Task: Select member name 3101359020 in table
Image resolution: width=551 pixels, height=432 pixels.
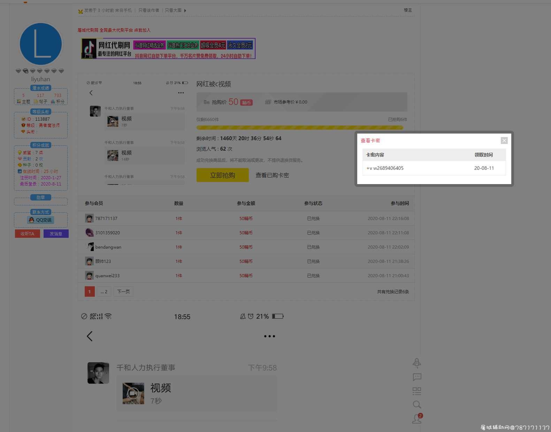Action: tap(108, 233)
